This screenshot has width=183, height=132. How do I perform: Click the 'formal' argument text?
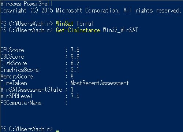pyautogui.click(x=85, y=23)
